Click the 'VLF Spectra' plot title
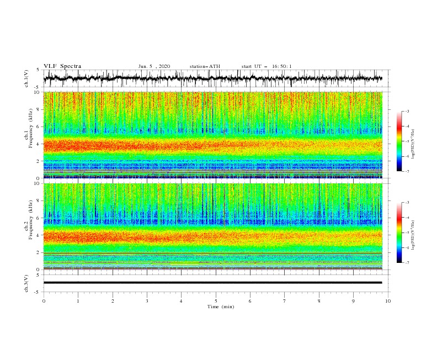Screen dimensions: 437x338 (62, 66)
